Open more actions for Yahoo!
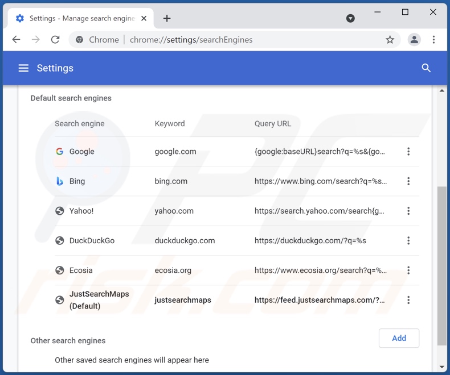Screen dimensions: 450x375 click(x=408, y=211)
